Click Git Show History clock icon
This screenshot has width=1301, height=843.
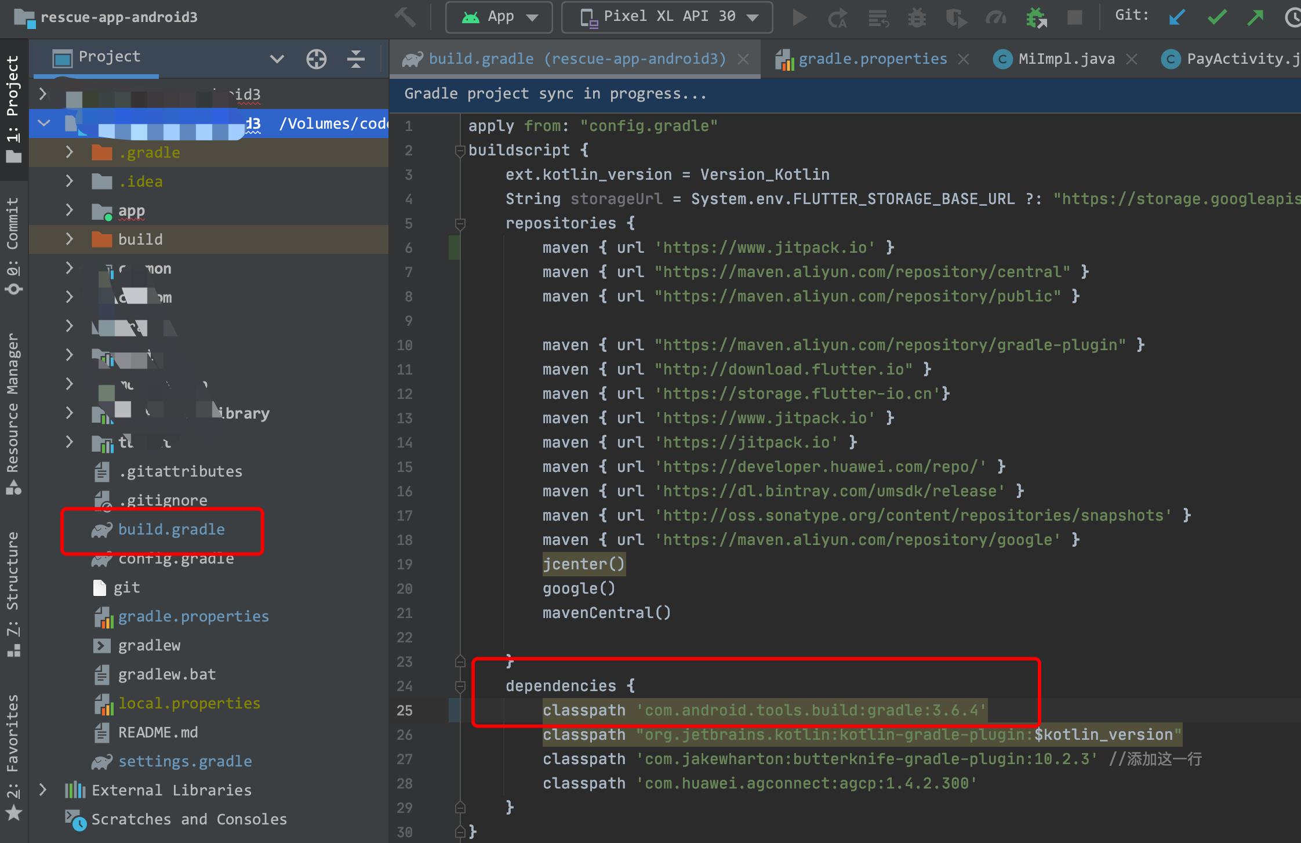point(1292,18)
